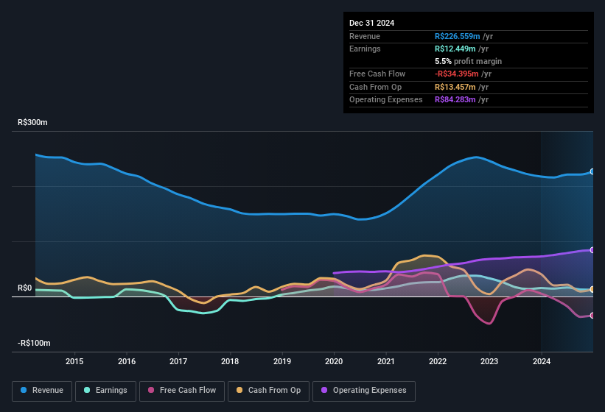This screenshot has width=605, height=412.
Task: Click the -R$100m y-axis label
Action: click(x=34, y=343)
